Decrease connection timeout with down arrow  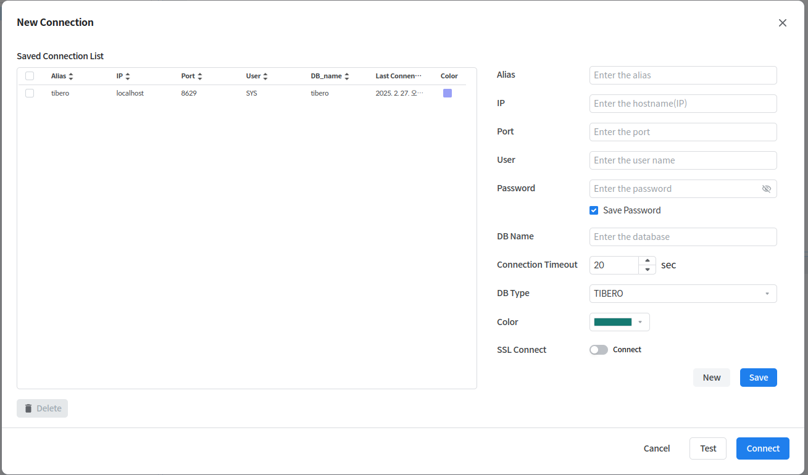(647, 270)
